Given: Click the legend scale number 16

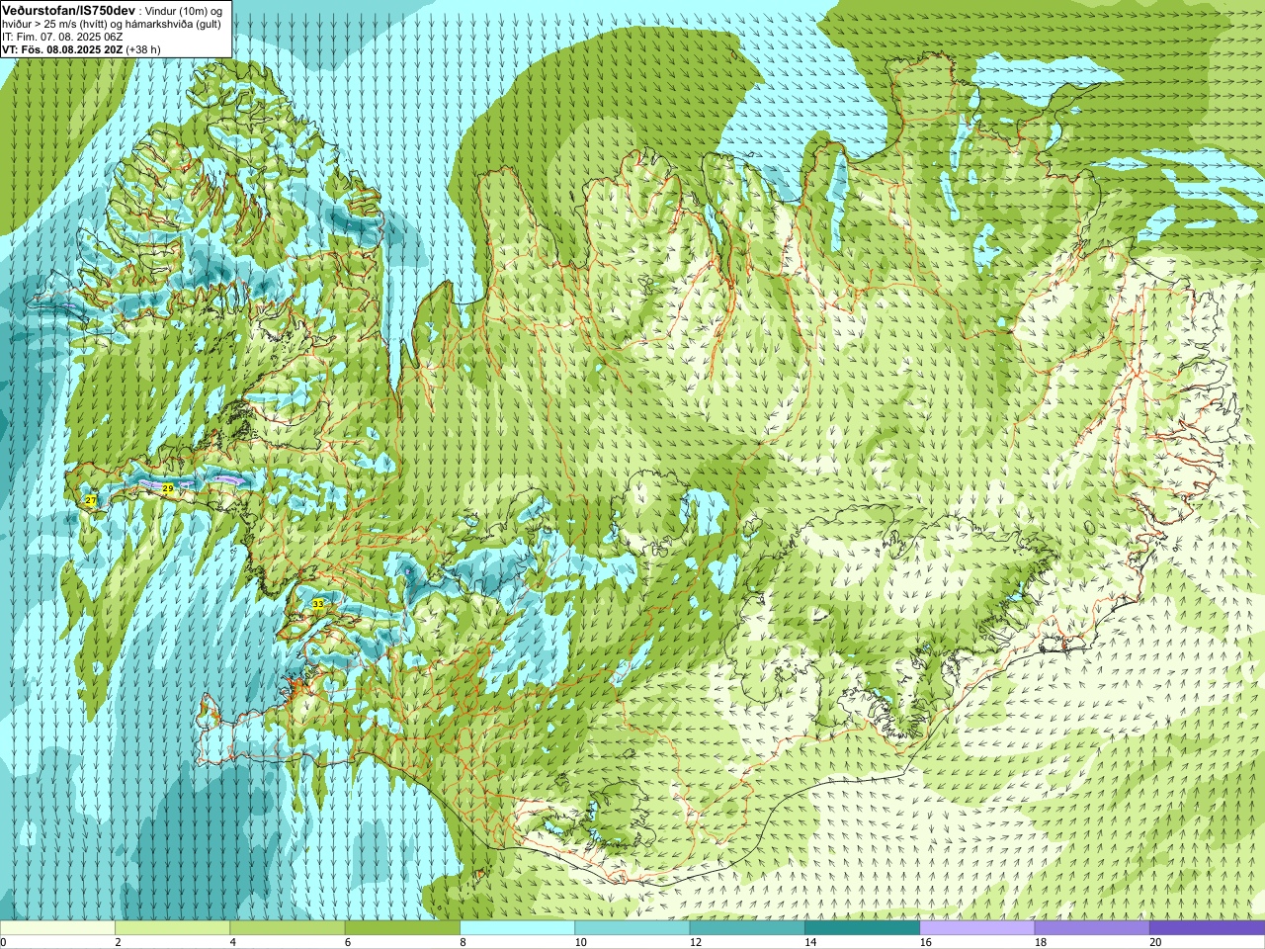Looking at the screenshot, I should pyautogui.click(x=925, y=942).
